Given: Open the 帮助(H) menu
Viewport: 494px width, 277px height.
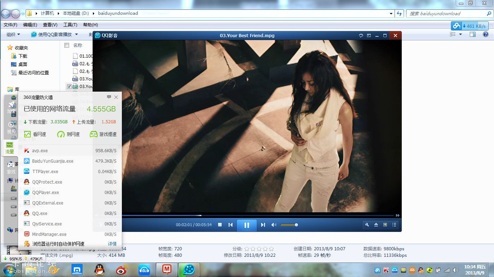Looking at the screenshot, I should pyautogui.click(x=90, y=25).
